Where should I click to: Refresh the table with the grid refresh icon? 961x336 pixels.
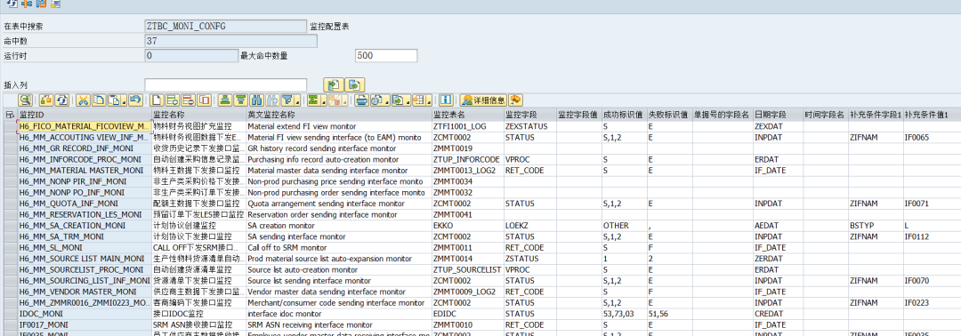click(x=62, y=100)
